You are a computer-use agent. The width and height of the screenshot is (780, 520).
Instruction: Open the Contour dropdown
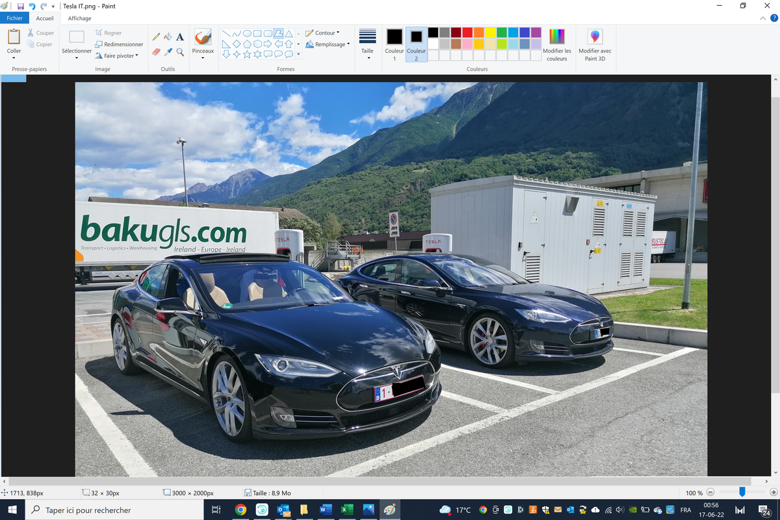pyautogui.click(x=322, y=32)
